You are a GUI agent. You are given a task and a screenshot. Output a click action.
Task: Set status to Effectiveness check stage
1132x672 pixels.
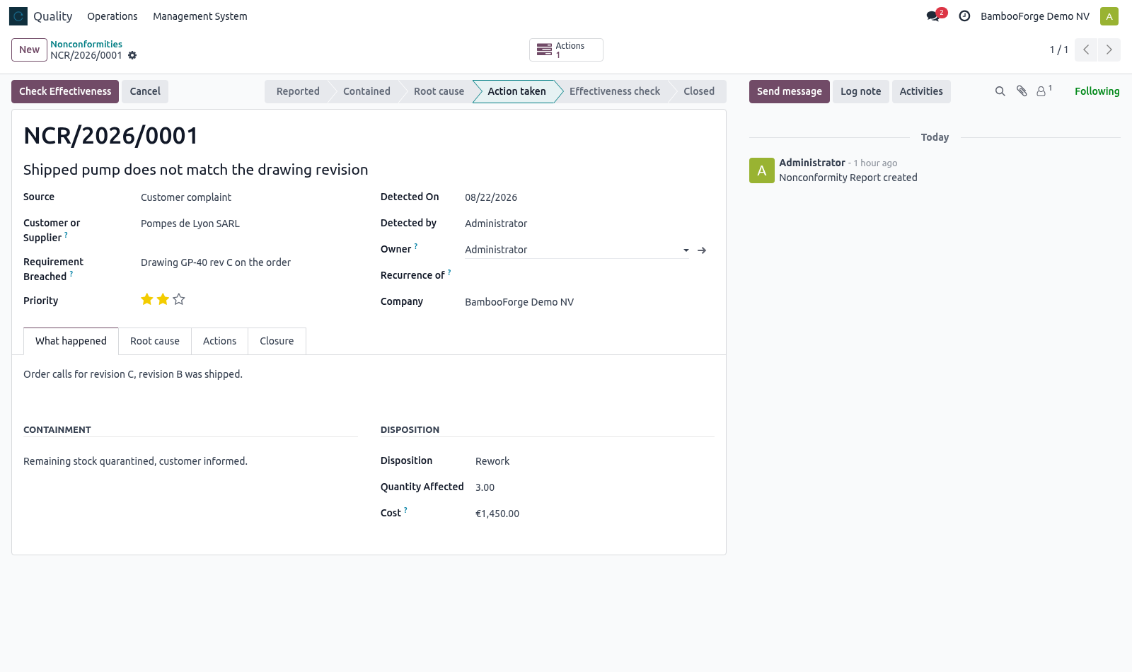(615, 91)
